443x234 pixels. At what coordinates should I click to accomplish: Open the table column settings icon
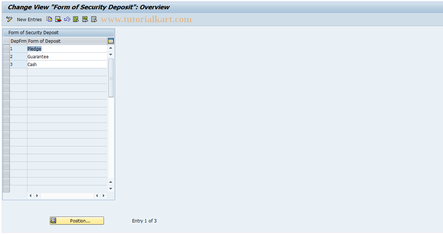(111, 41)
